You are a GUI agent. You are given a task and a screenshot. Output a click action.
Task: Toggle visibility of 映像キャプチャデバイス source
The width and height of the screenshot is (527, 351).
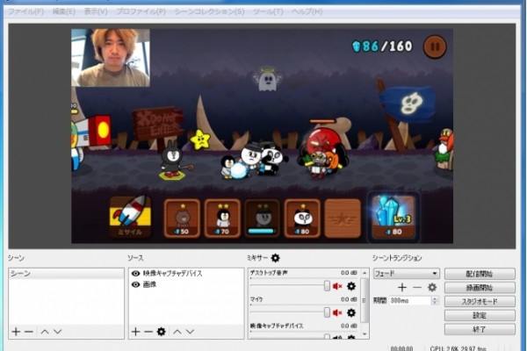pyautogui.click(x=136, y=274)
